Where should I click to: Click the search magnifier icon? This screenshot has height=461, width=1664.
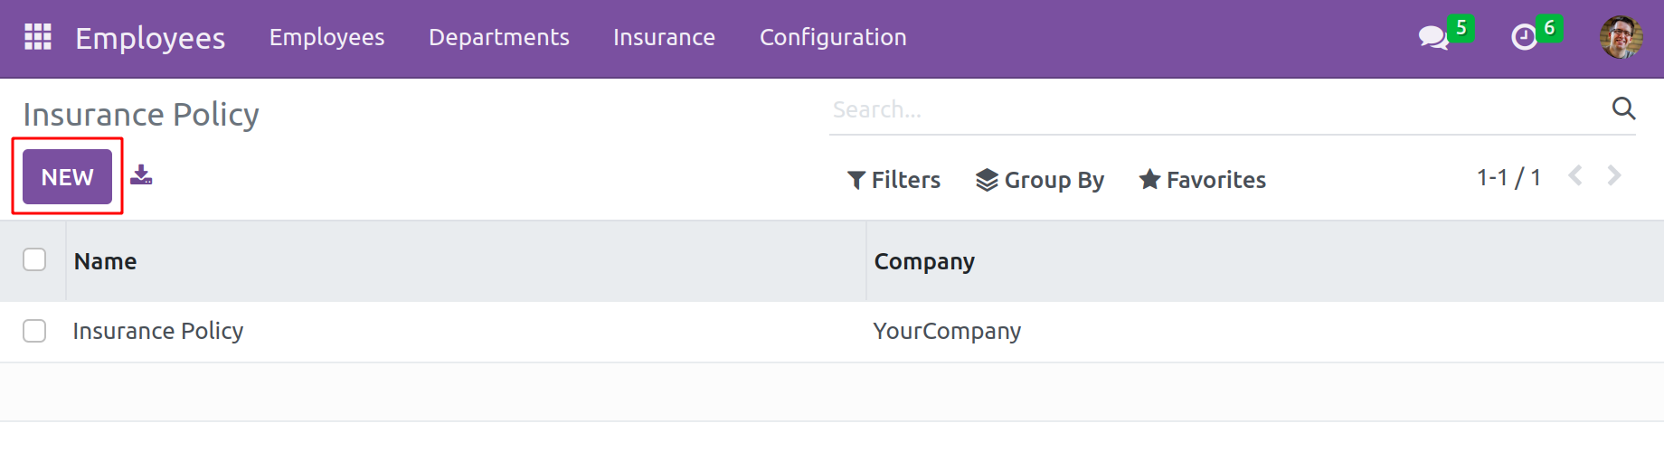(1623, 109)
